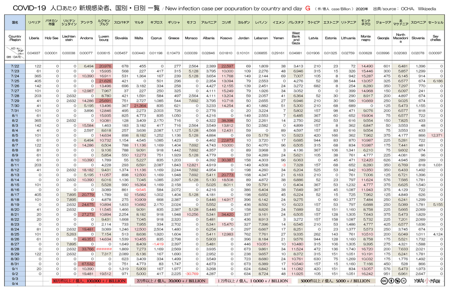Select the 'Malta' column header
Image resolution: width=449 pixels, height=289 pixels.
pyautogui.click(x=138, y=38)
